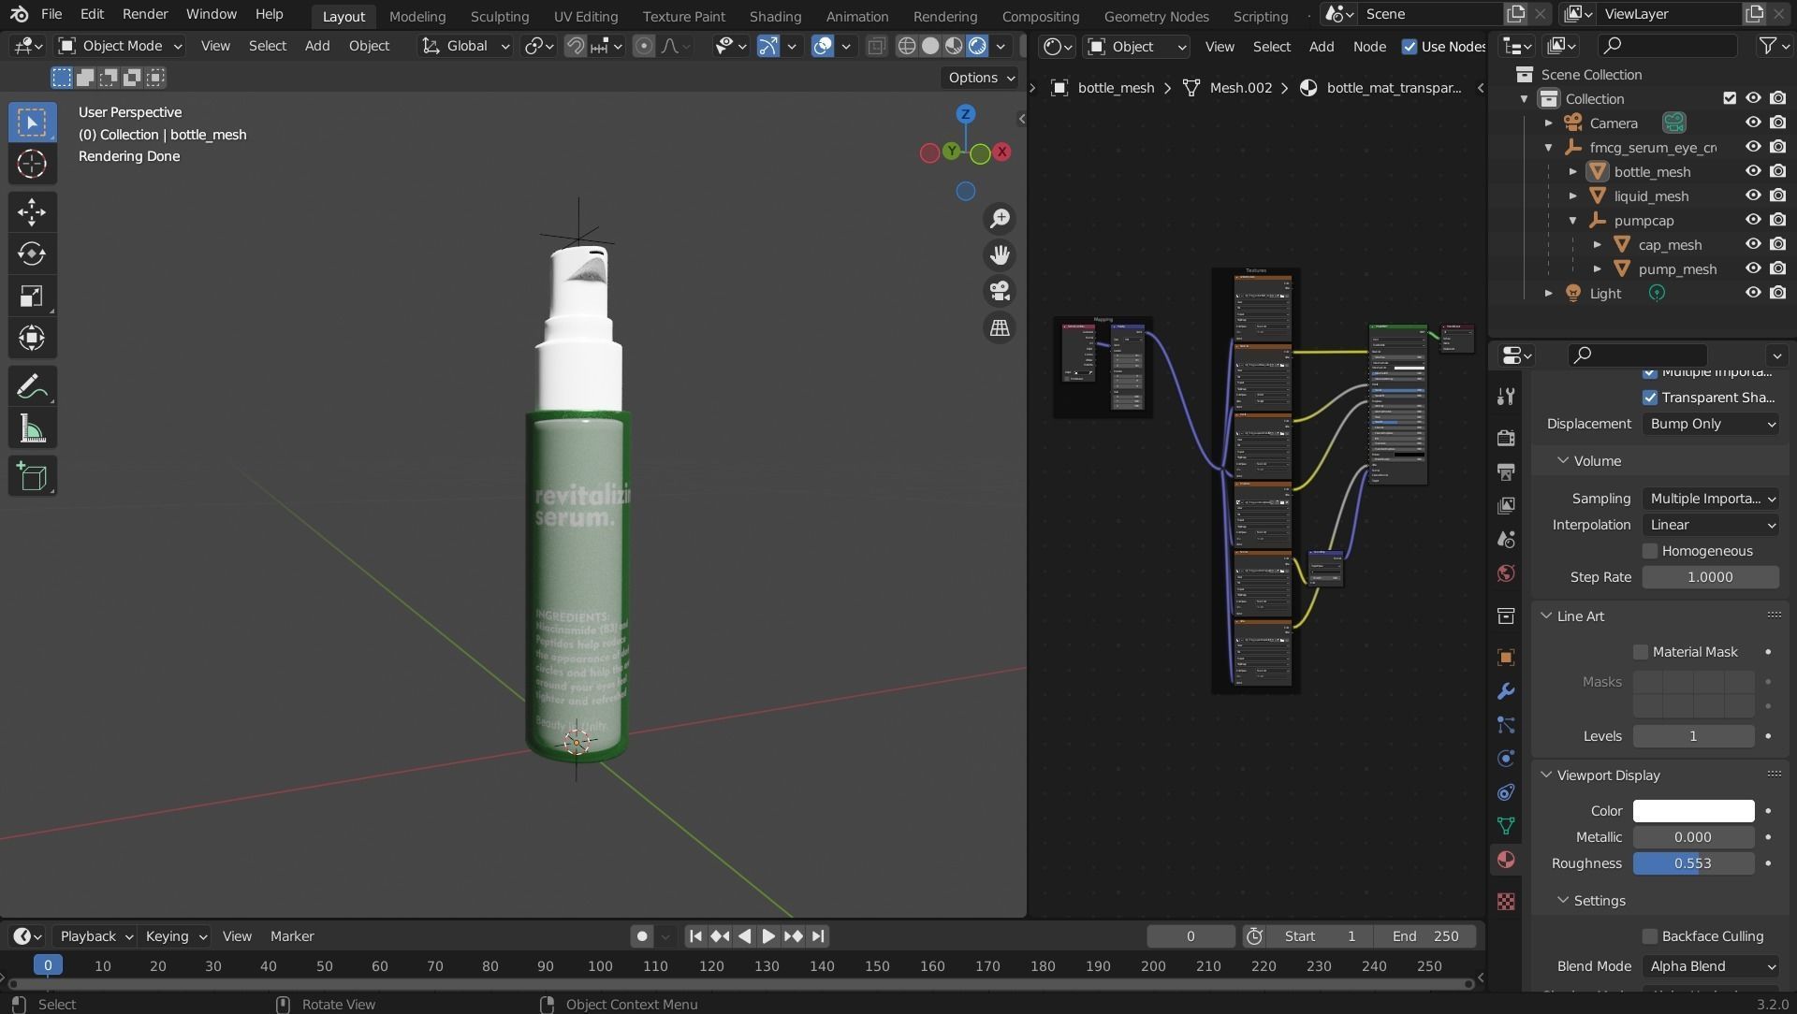Open Interpolation Linear dropdown
Image resolution: width=1797 pixels, height=1014 pixels.
pos(1711,525)
